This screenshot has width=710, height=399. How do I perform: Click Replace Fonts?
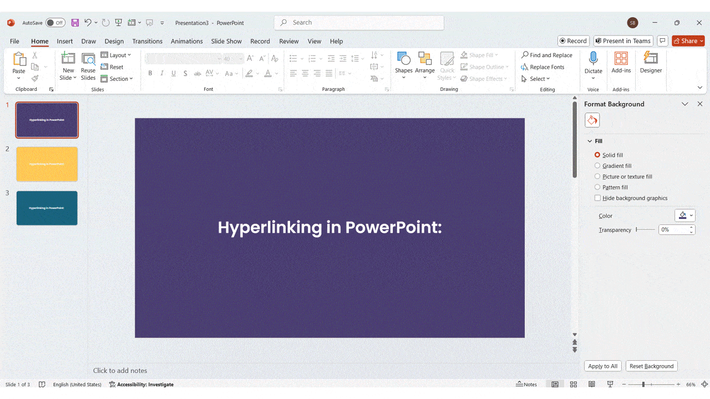(542, 67)
